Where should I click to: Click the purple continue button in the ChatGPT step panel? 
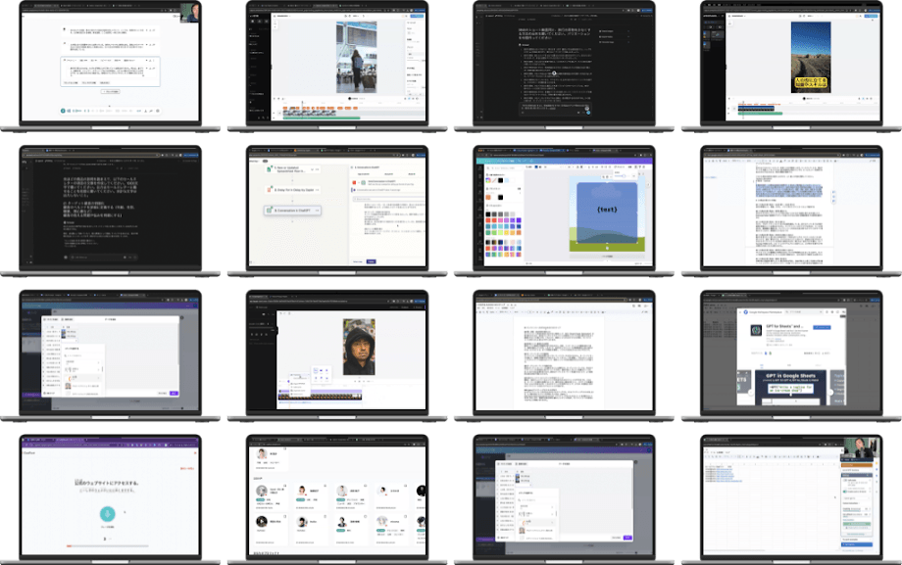pos(371,261)
